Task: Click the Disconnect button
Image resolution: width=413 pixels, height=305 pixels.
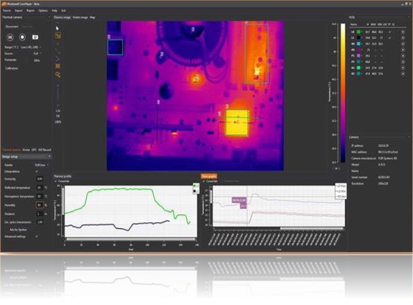Action: 11,27
